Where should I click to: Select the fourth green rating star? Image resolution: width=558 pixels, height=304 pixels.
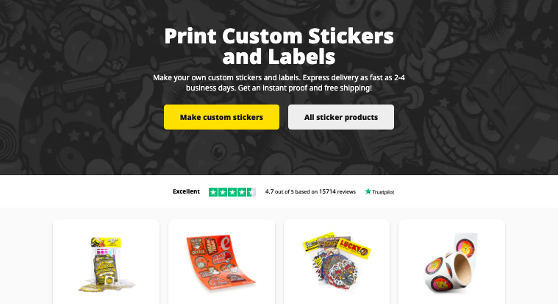click(x=242, y=192)
